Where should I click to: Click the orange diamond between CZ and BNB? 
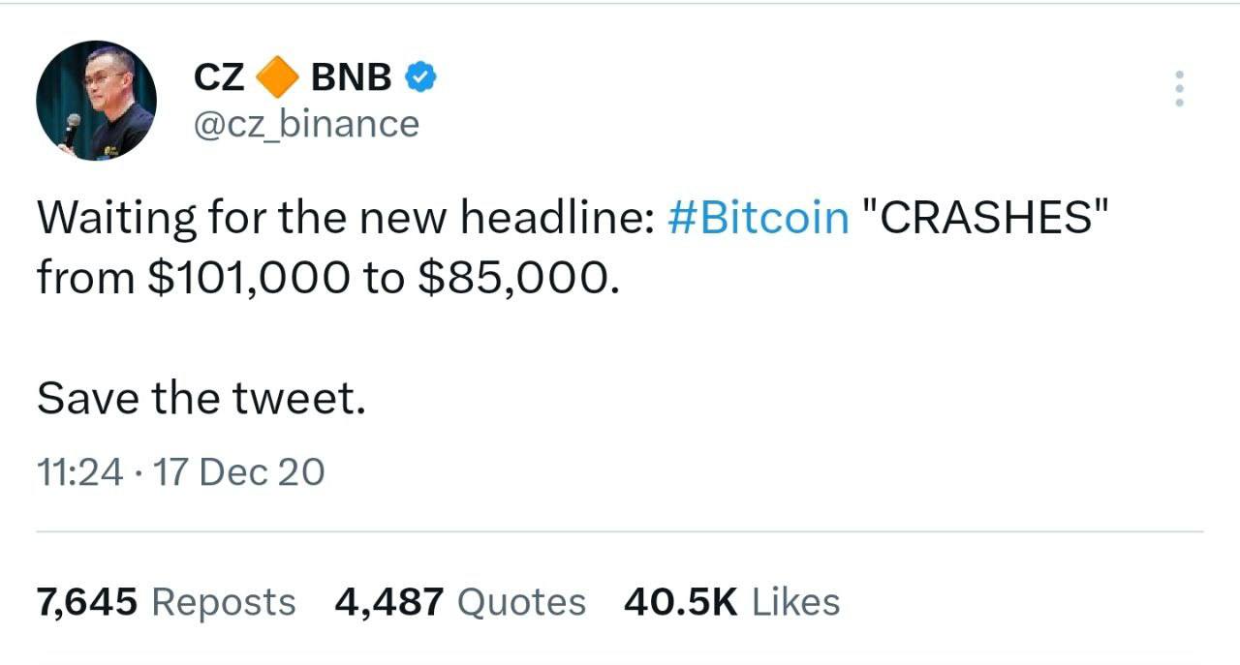tap(278, 75)
